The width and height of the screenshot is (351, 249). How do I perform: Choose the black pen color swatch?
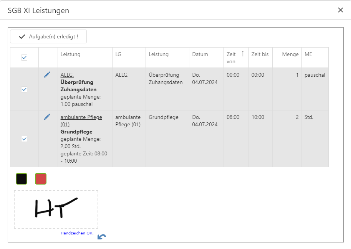pyautogui.click(x=22, y=179)
